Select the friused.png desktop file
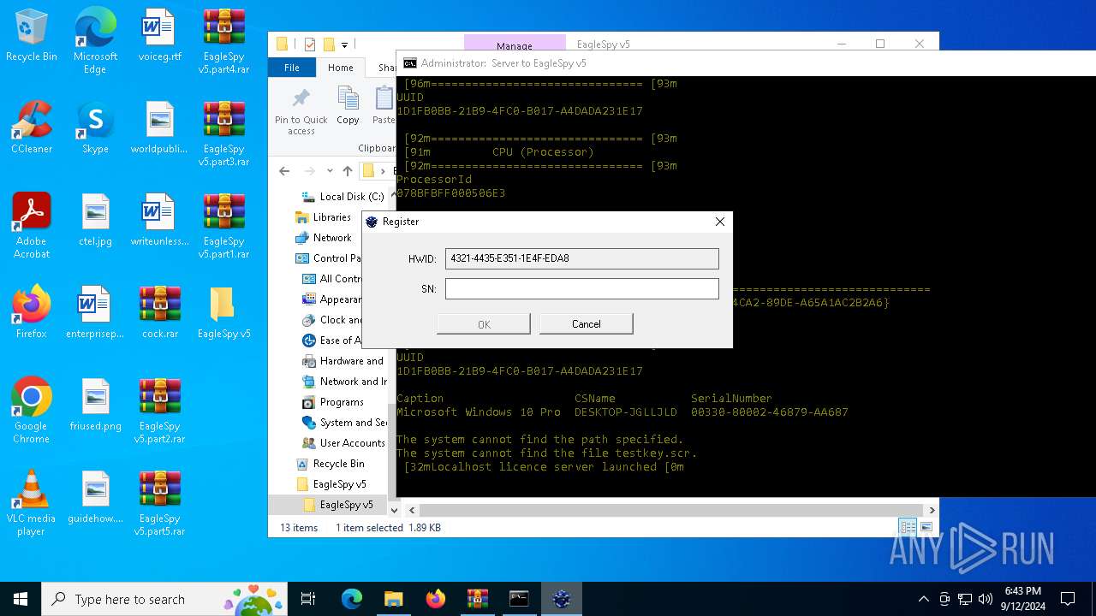 pos(95,405)
